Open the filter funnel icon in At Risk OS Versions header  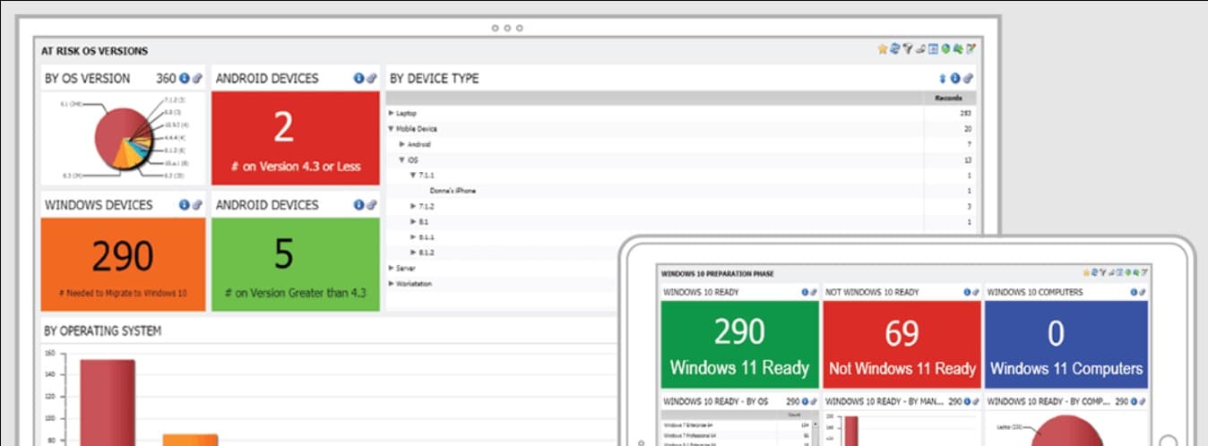908,49
